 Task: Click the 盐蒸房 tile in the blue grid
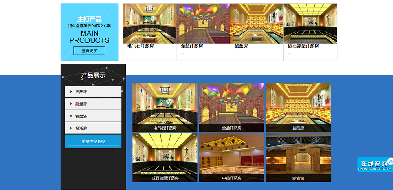point(298,107)
